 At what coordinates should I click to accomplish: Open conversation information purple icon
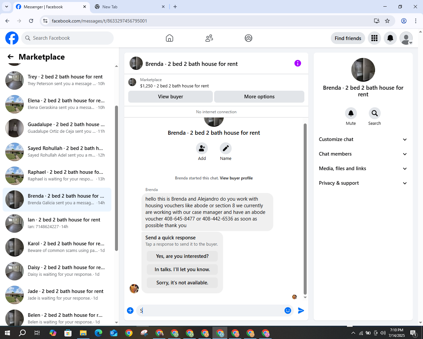pos(298,63)
